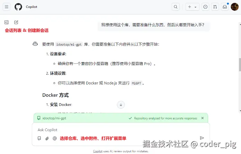Click the Docker 方式 heading
Screen dimensions: 241x154
[55, 95]
